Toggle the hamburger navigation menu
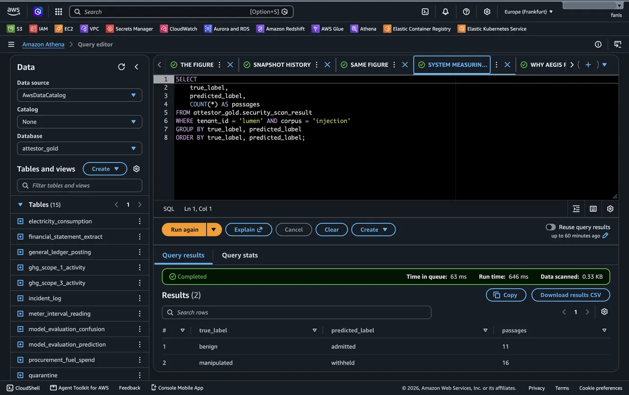The width and height of the screenshot is (629, 395). point(11,44)
